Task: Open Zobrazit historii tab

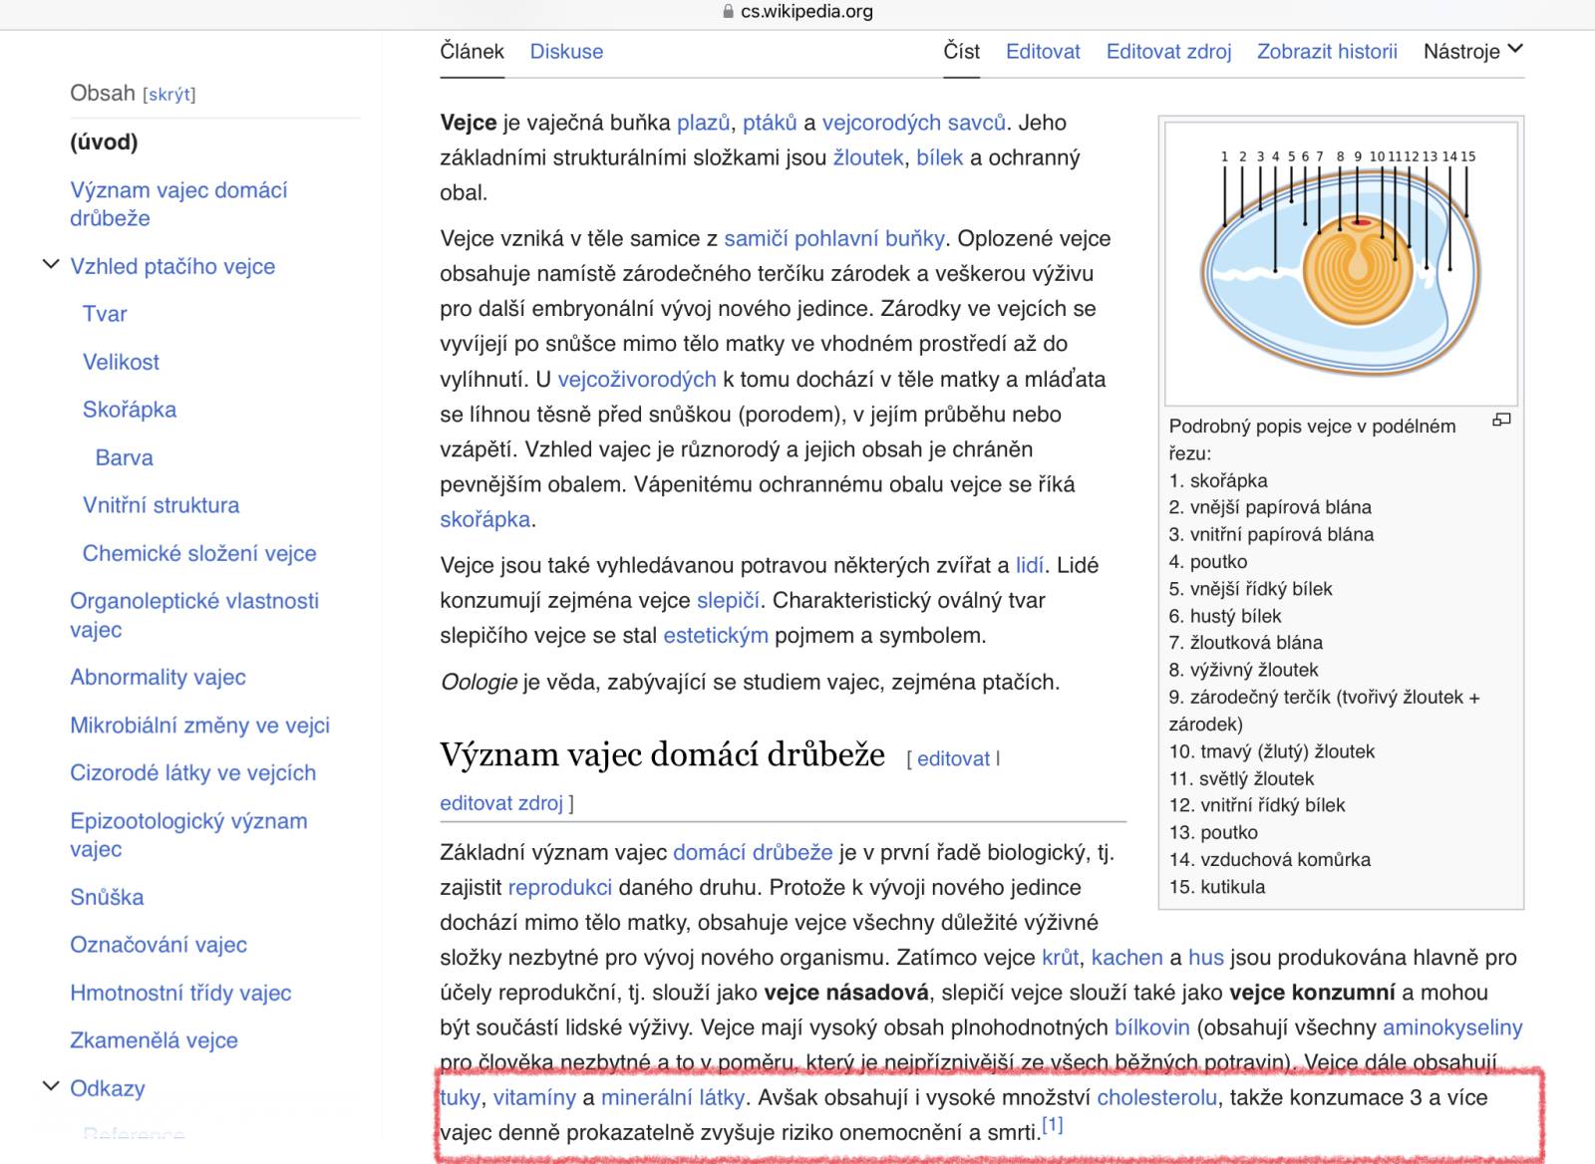Action: (1327, 51)
